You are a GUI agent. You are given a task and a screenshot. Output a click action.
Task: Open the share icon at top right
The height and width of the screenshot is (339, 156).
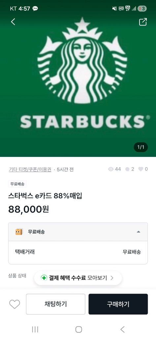tap(143, 22)
